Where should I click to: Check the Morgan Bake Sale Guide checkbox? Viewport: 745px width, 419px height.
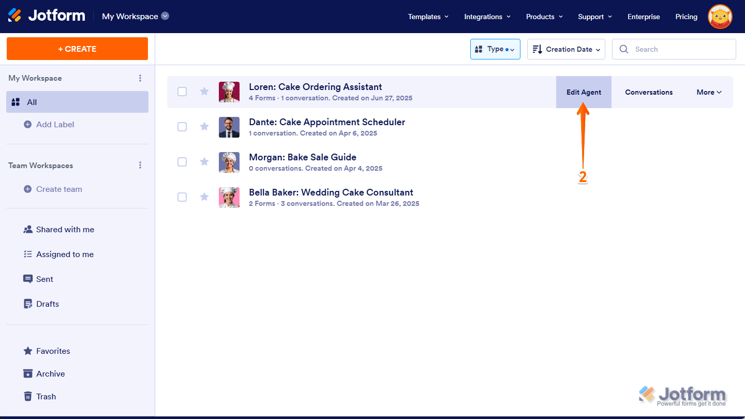(182, 162)
